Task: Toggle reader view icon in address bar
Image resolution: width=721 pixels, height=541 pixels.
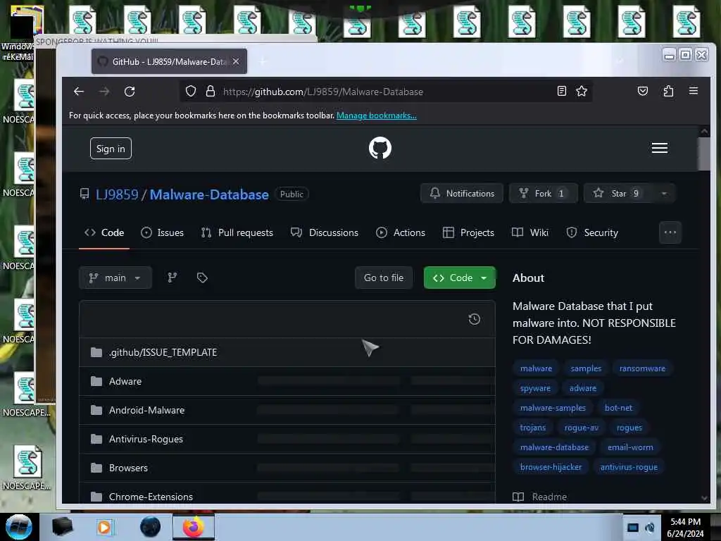Action: [x=561, y=91]
